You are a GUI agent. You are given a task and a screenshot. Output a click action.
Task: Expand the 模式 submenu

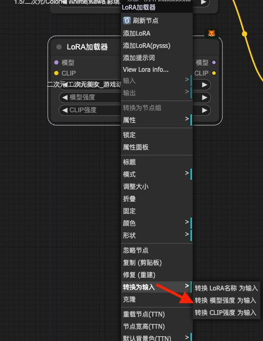(x=157, y=174)
